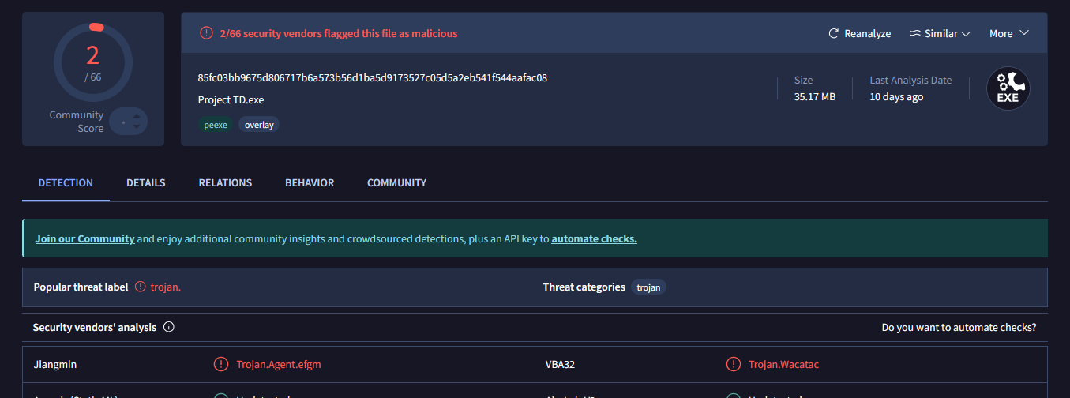
Task: Click the detection score ring gauge
Action: coord(93,62)
